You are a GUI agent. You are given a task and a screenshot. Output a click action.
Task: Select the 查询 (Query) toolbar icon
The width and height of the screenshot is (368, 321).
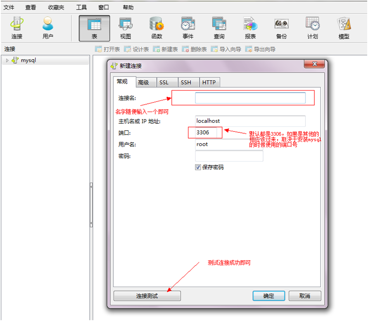click(x=219, y=28)
